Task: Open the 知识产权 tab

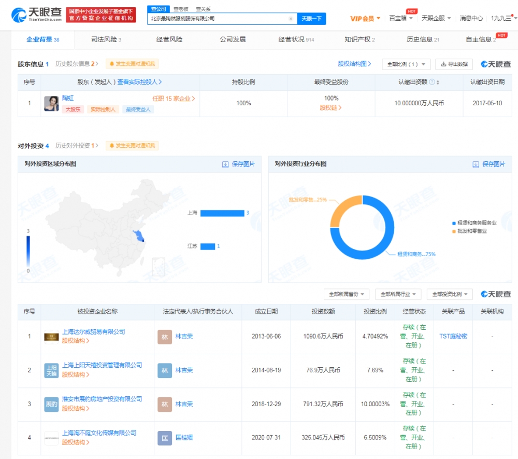Action: 359,39
